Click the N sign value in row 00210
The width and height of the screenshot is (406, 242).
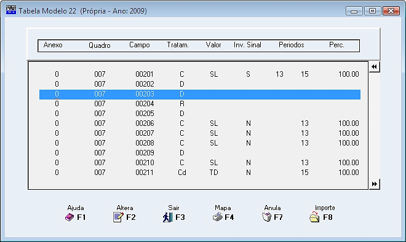pyautogui.click(x=249, y=163)
